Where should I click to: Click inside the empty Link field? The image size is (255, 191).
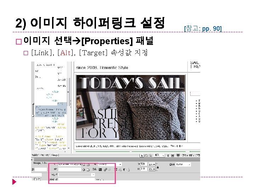point(70,169)
